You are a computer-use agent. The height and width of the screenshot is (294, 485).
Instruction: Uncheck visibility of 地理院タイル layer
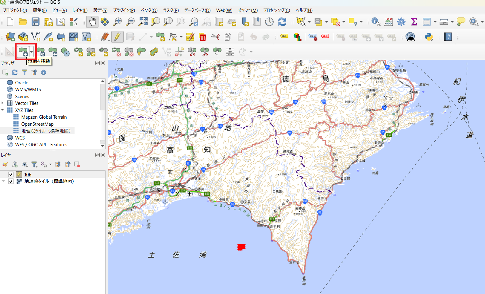(x=11, y=181)
